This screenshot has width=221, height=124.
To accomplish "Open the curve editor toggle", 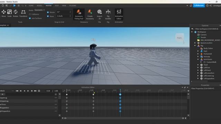I will pyautogui.click(x=64, y=91).
